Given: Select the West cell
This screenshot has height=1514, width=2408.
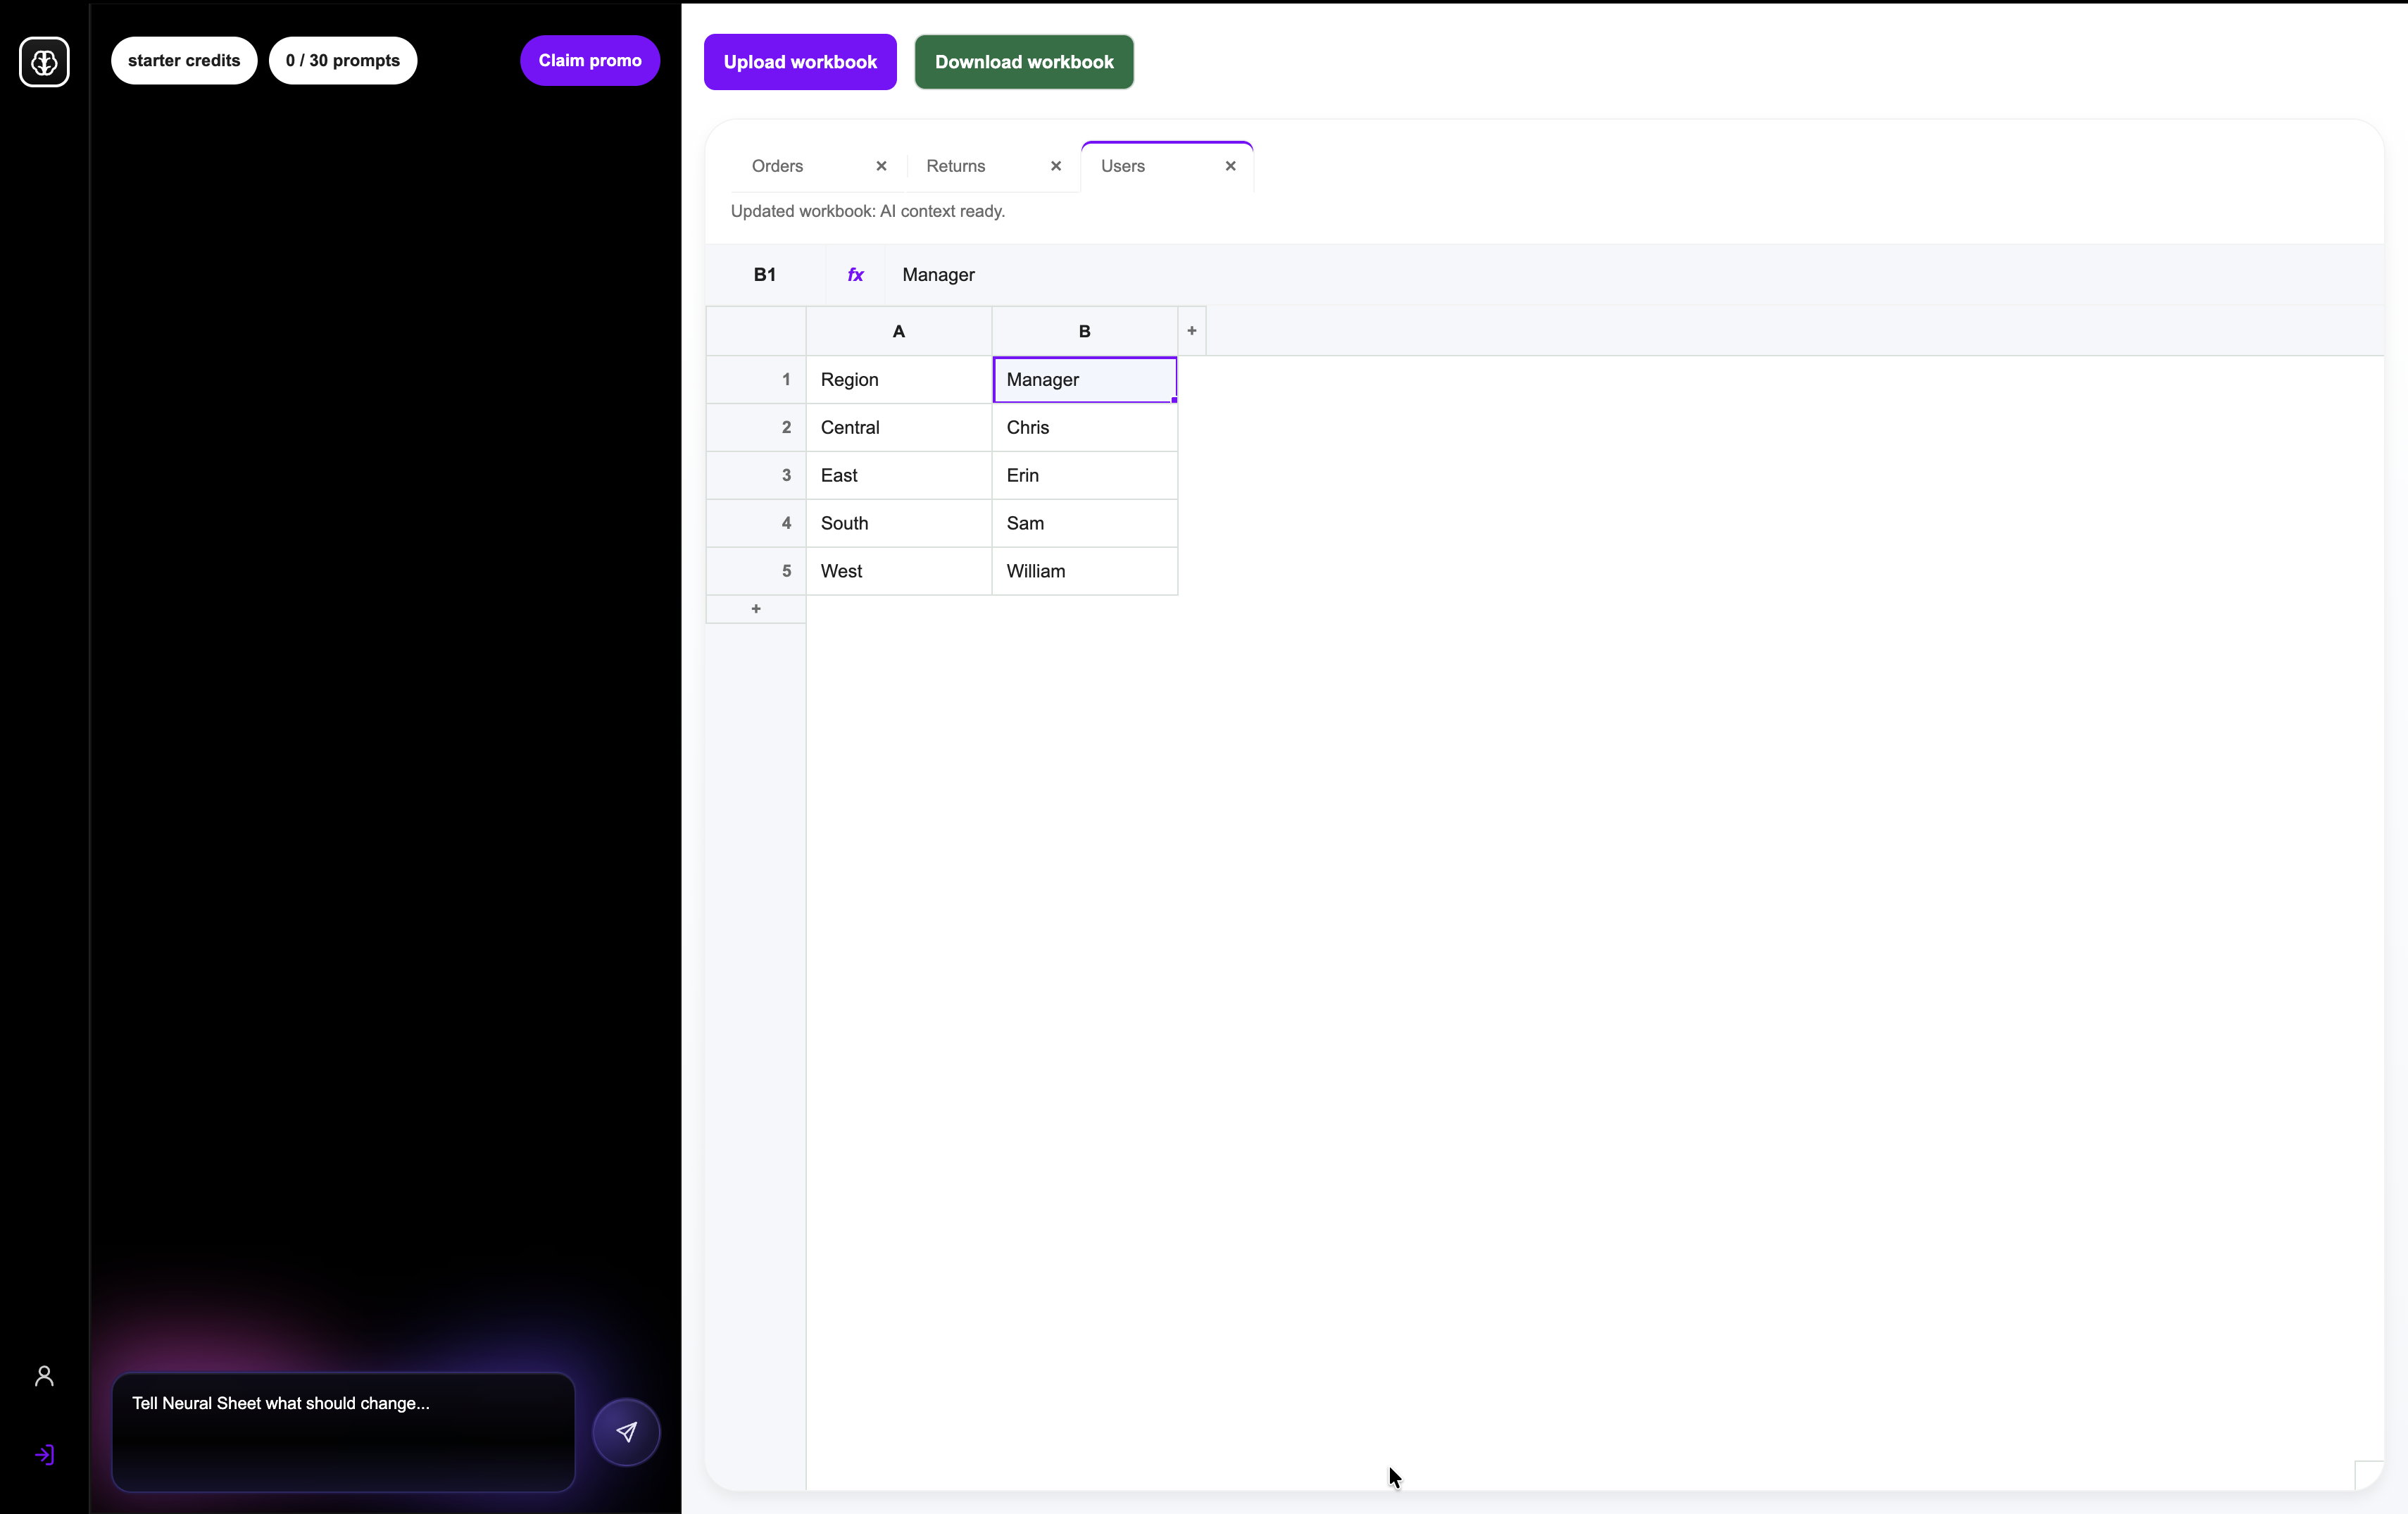Looking at the screenshot, I should (899, 571).
